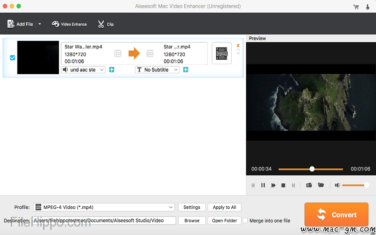Toggle the source 2D mode icon
Image resolution: width=376 pixels, height=235 pixels.
(x=118, y=54)
